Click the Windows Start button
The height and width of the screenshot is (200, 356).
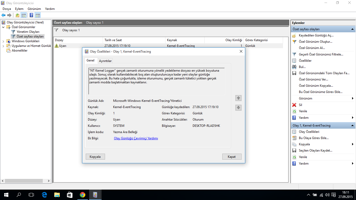6,195
